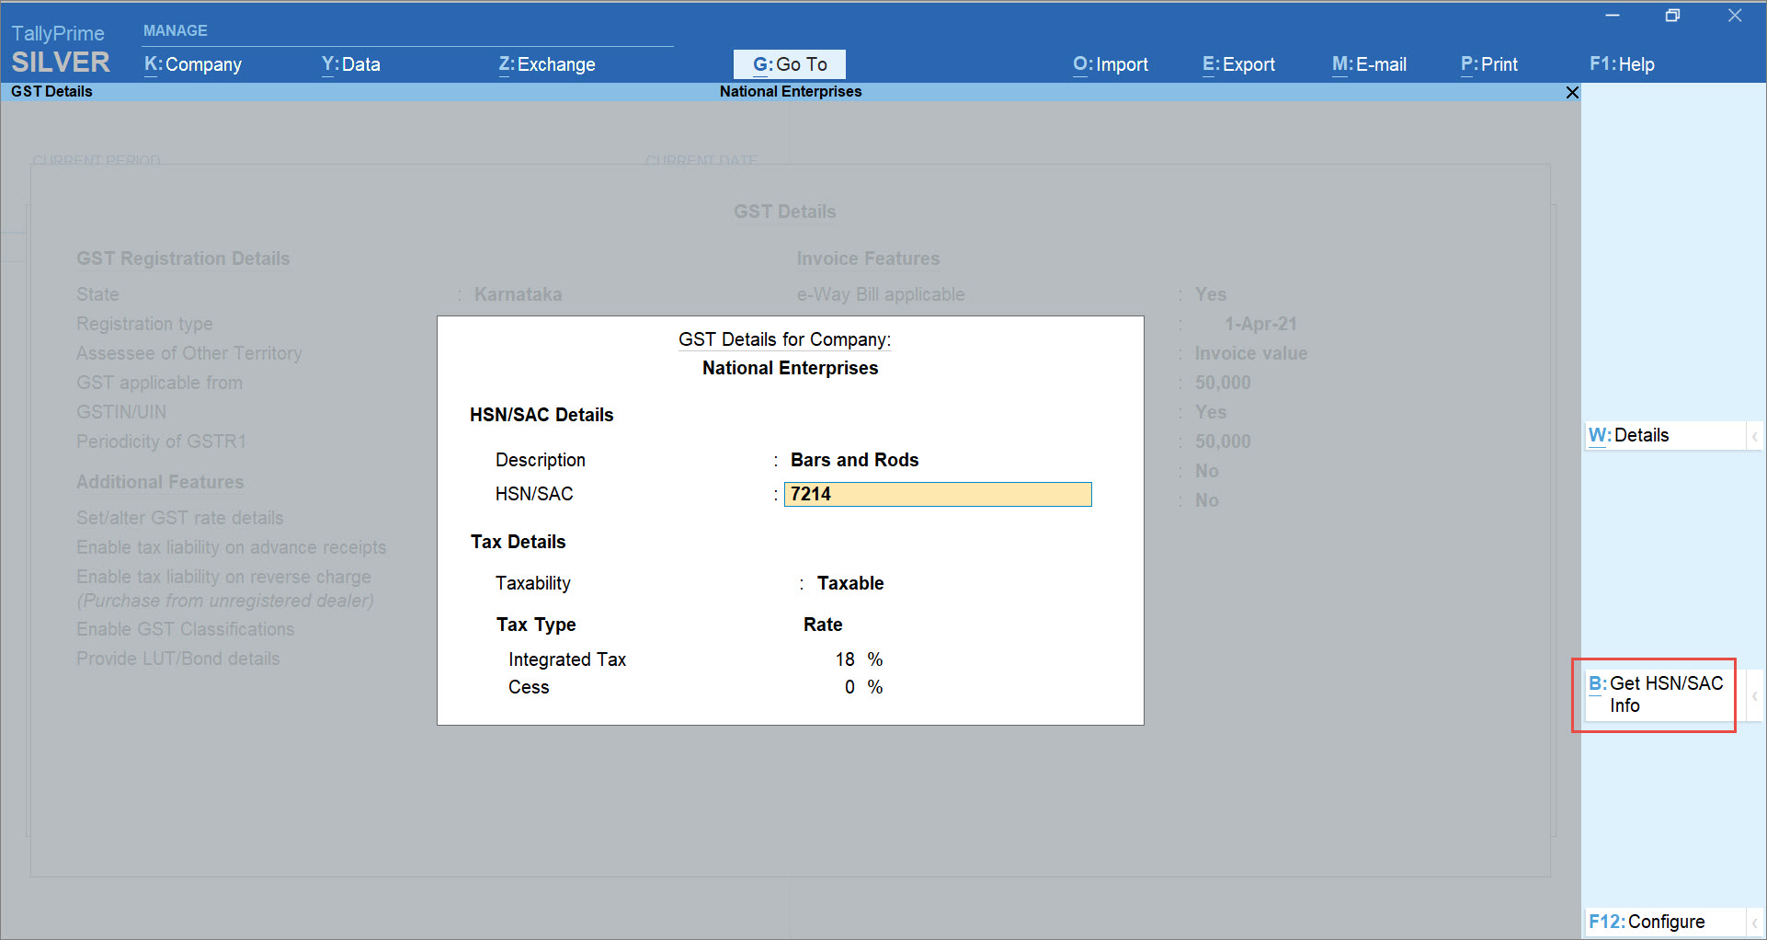Open the O: Import menu

tap(1111, 64)
